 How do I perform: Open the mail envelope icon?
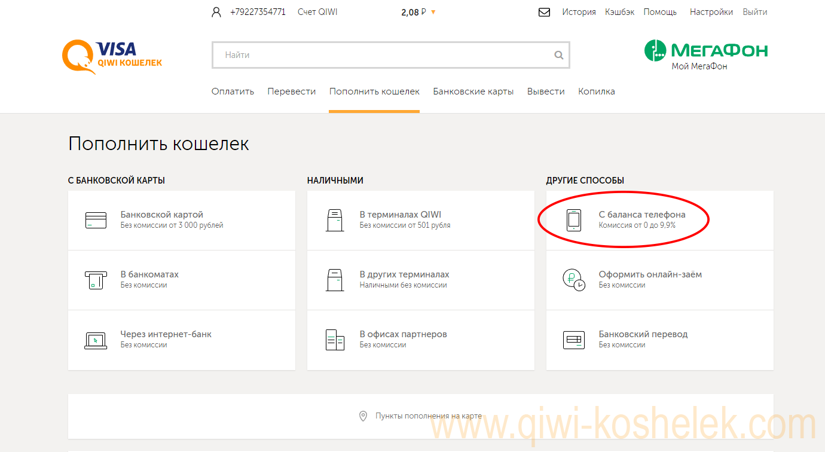pyautogui.click(x=544, y=12)
